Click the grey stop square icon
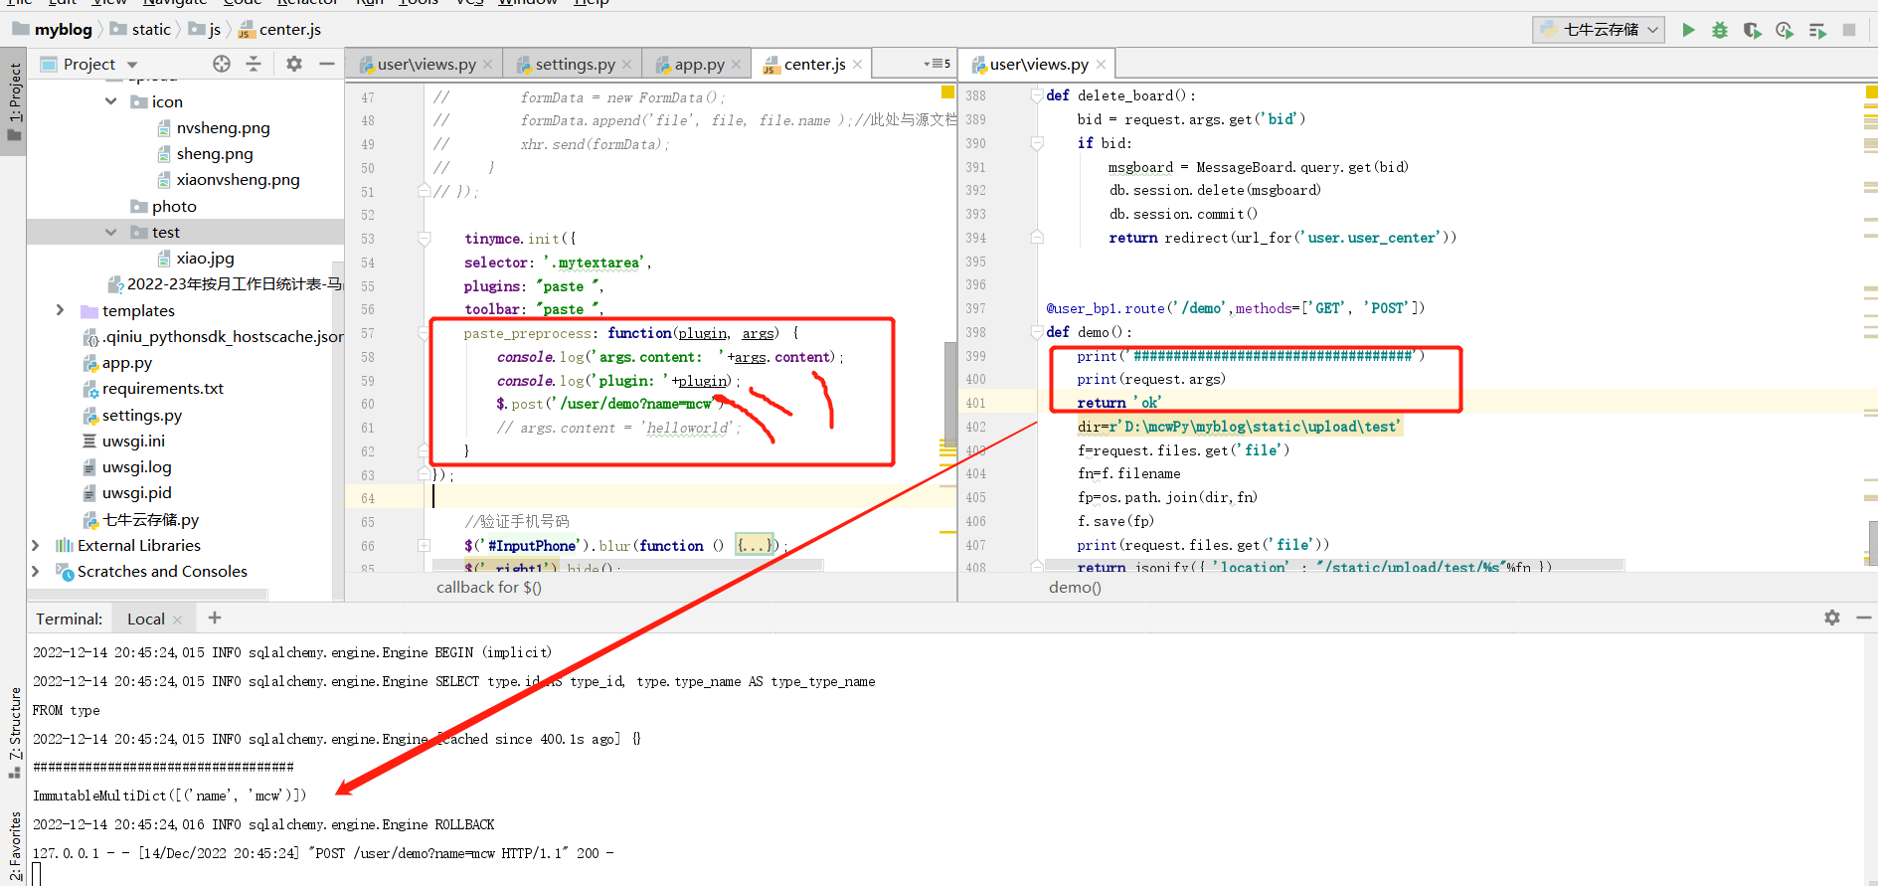Screen dimensions: 1878x886 1849,30
